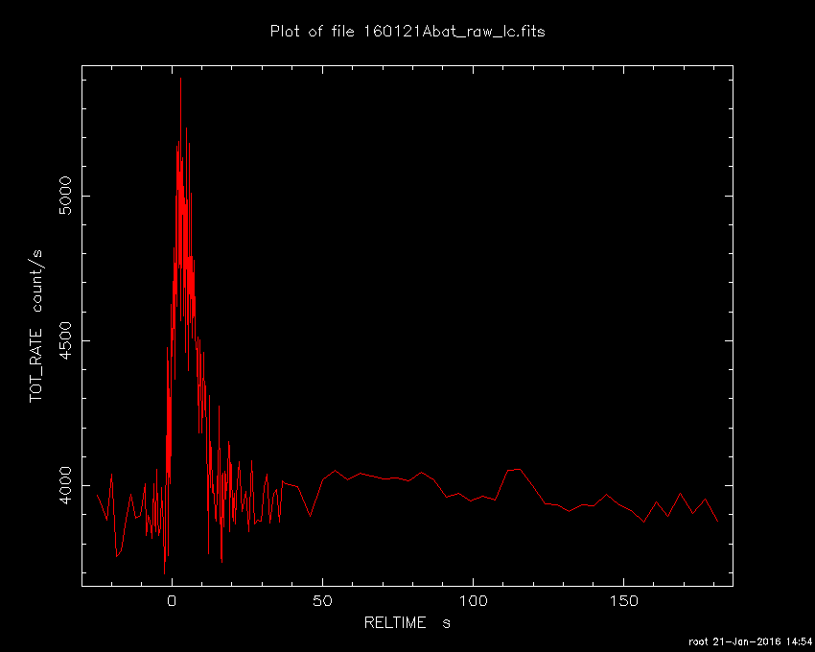Click the y-axis tick label "5000"
Viewport: 815px width, 652px height.
(x=66, y=196)
